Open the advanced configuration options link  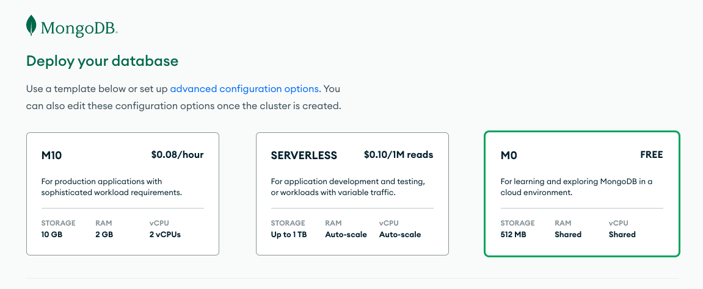(x=244, y=88)
